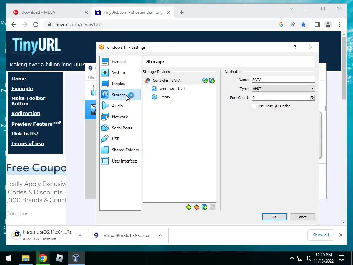Click the remove selected controller icon
353x265 pixels.
coord(196,207)
